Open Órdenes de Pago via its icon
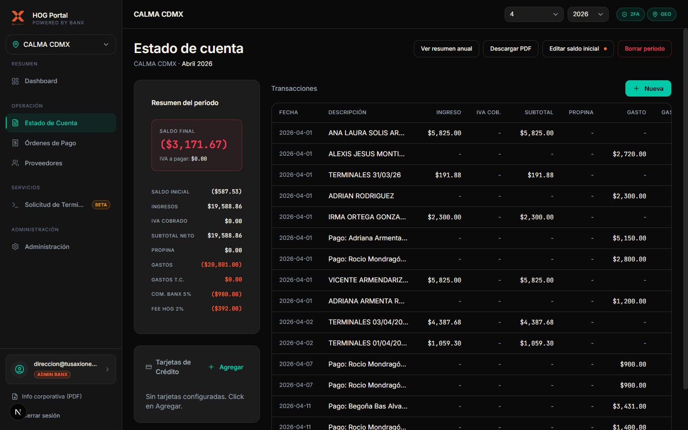The width and height of the screenshot is (688, 430). coord(15,143)
